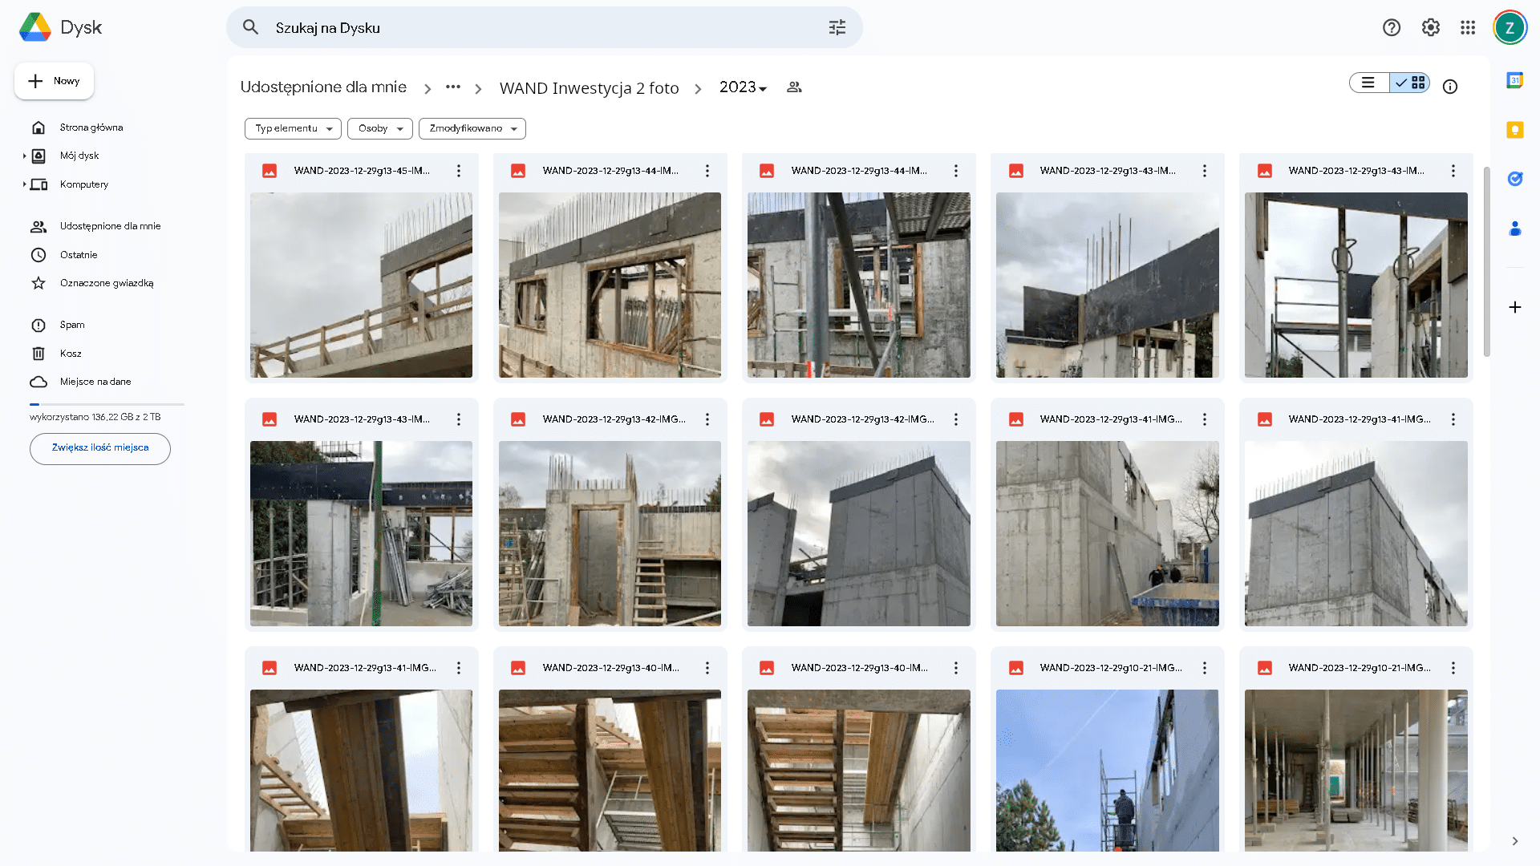Screen dimensions: 1540x866
Task: Click the Nowy button
Action: tap(55, 81)
